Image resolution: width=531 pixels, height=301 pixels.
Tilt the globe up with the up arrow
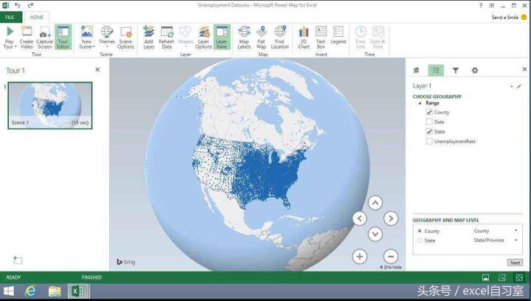375,203
